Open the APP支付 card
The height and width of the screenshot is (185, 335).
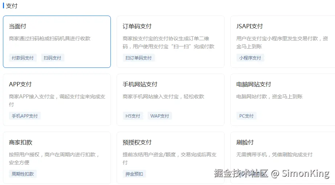(57, 100)
